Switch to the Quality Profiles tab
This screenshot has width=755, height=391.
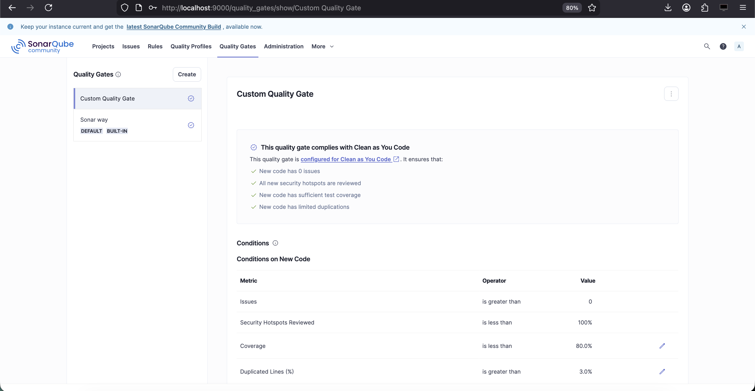coord(191,47)
